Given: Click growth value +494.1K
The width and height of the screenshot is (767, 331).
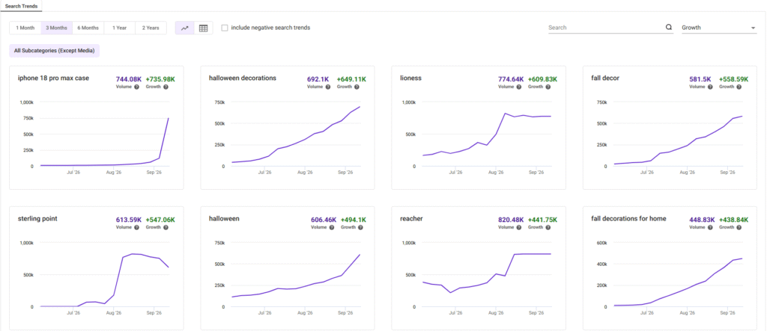Looking at the screenshot, I should point(354,220).
